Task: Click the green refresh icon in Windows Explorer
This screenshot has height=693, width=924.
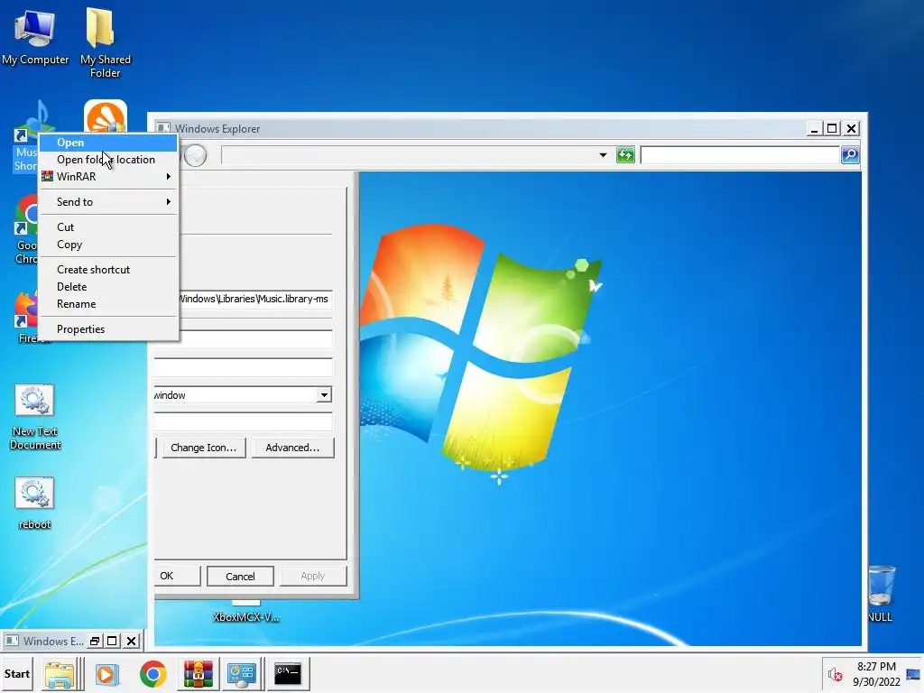Action: click(625, 155)
